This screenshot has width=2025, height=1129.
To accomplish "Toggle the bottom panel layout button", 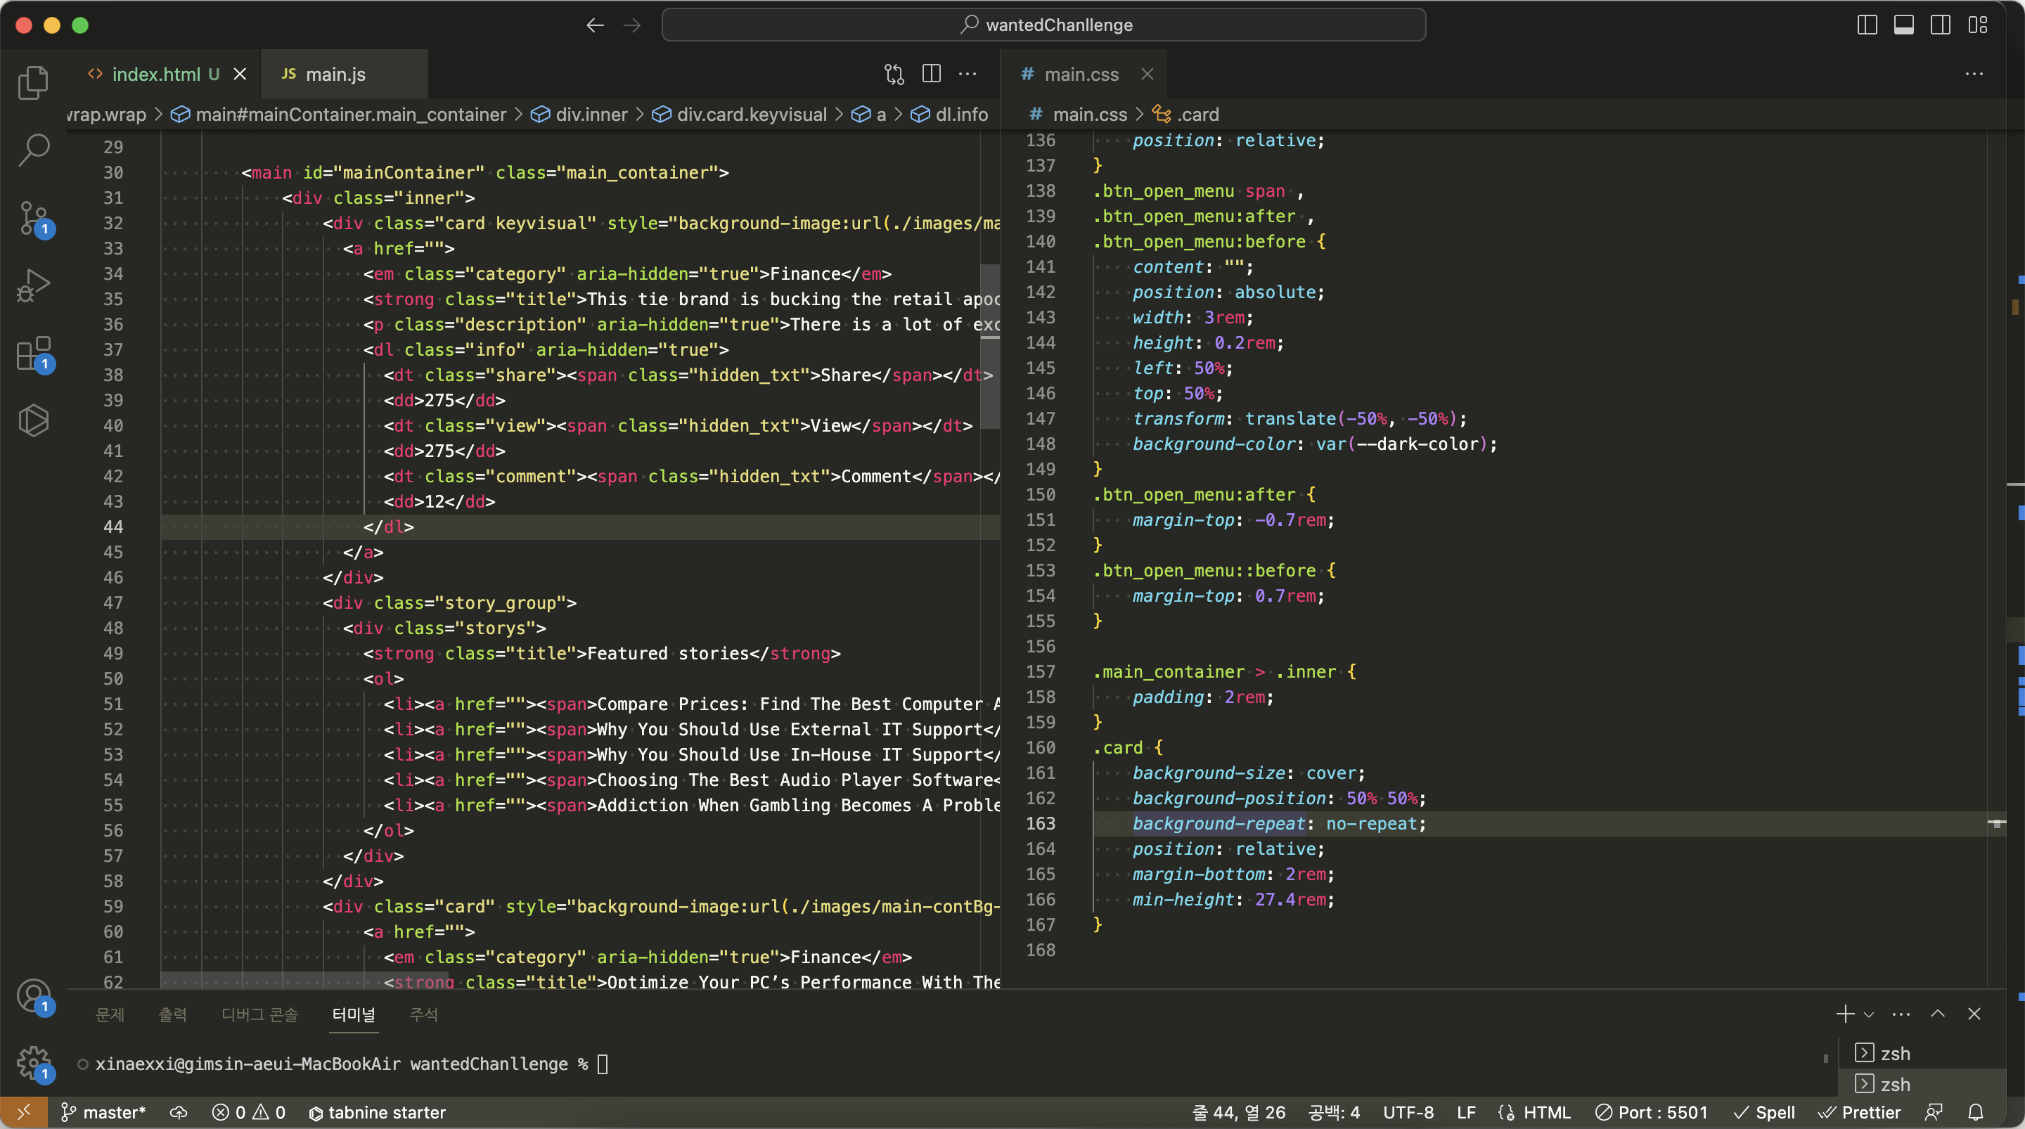I will 1904,25.
